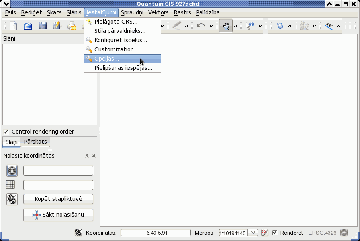Open the ABC labeling tool
Screen dimensions: 360x241
coord(329,26)
